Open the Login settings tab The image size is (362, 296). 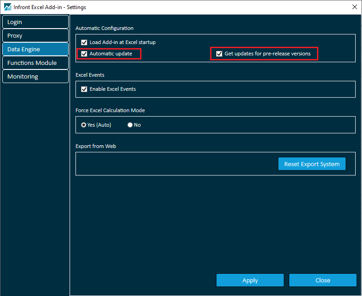(35, 22)
